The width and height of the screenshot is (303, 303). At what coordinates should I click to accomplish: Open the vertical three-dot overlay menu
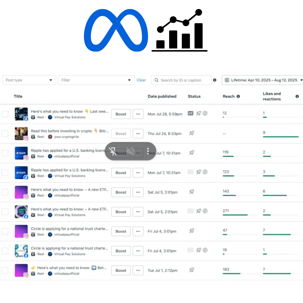point(148,151)
